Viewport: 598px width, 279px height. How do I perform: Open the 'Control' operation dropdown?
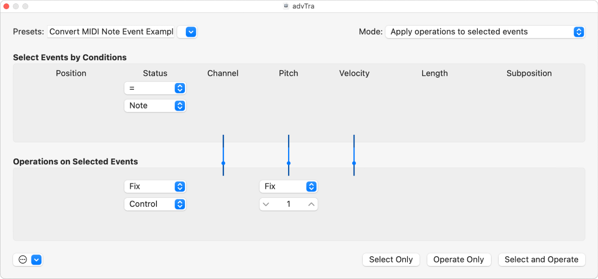click(x=155, y=204)
